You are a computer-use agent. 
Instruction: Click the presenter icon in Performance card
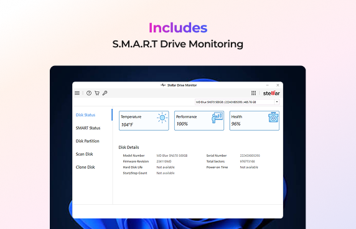click(x=217, y=118)
